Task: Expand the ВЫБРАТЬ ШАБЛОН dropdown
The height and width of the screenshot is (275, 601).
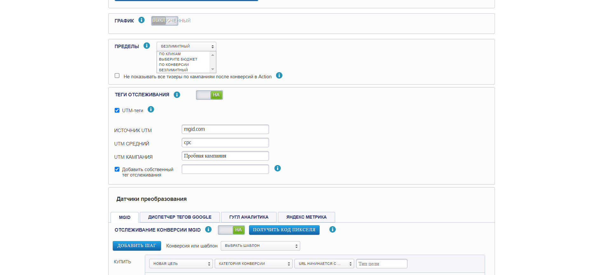Action: click(x=260, y=246)
